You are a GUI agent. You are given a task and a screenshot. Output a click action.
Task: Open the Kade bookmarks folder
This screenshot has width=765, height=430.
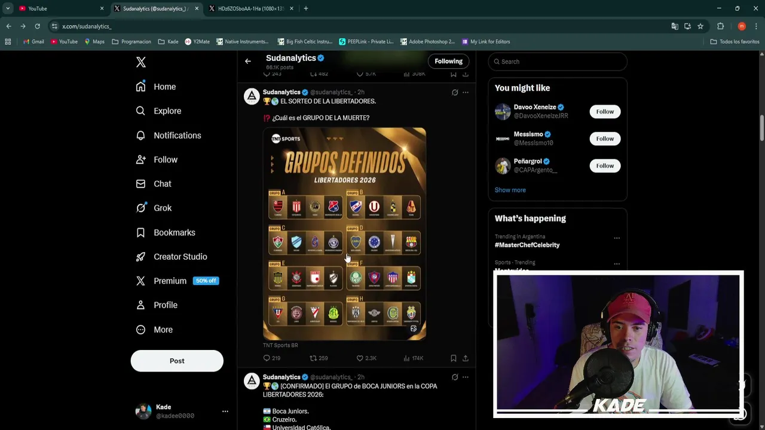click(169, 42)
